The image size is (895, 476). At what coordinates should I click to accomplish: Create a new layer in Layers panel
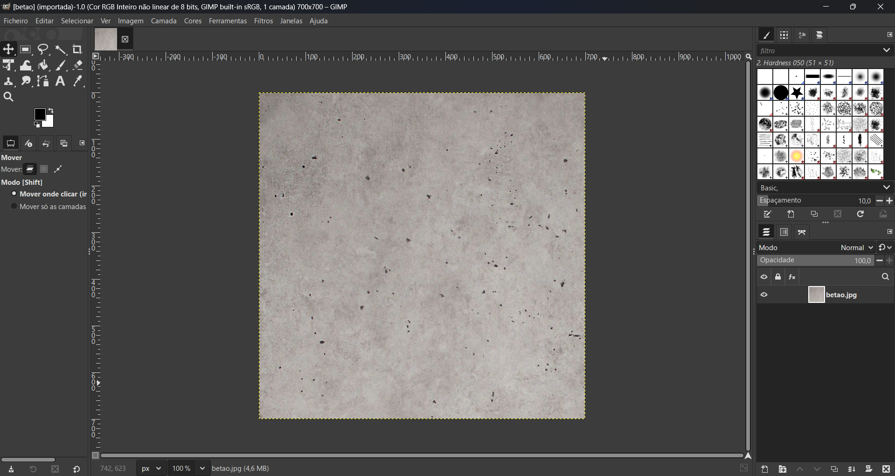(765, 469)
